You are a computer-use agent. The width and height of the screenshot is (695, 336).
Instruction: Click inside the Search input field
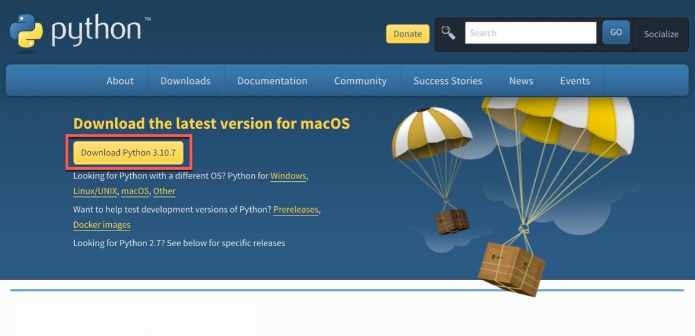pyautogui.click(x=530, y=32)
